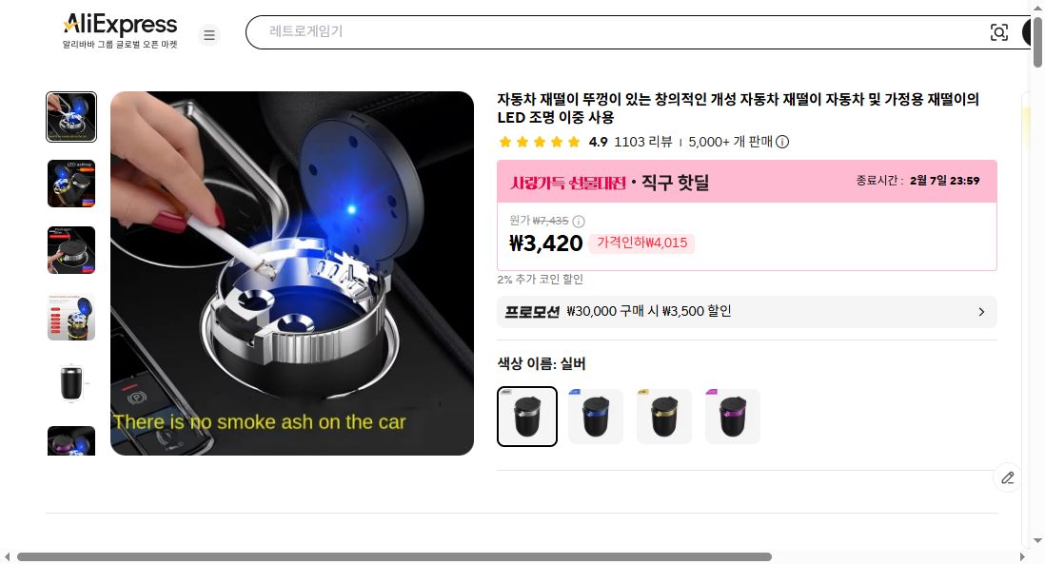
Task: Select the silver color ashtray variant
Action: (x=527, y=417)
